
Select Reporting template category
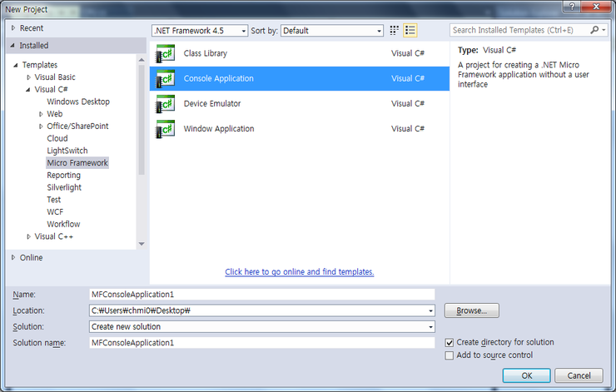click(x=63, y=175)
